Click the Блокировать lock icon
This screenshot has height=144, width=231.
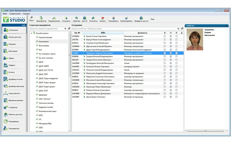[113, 18]
